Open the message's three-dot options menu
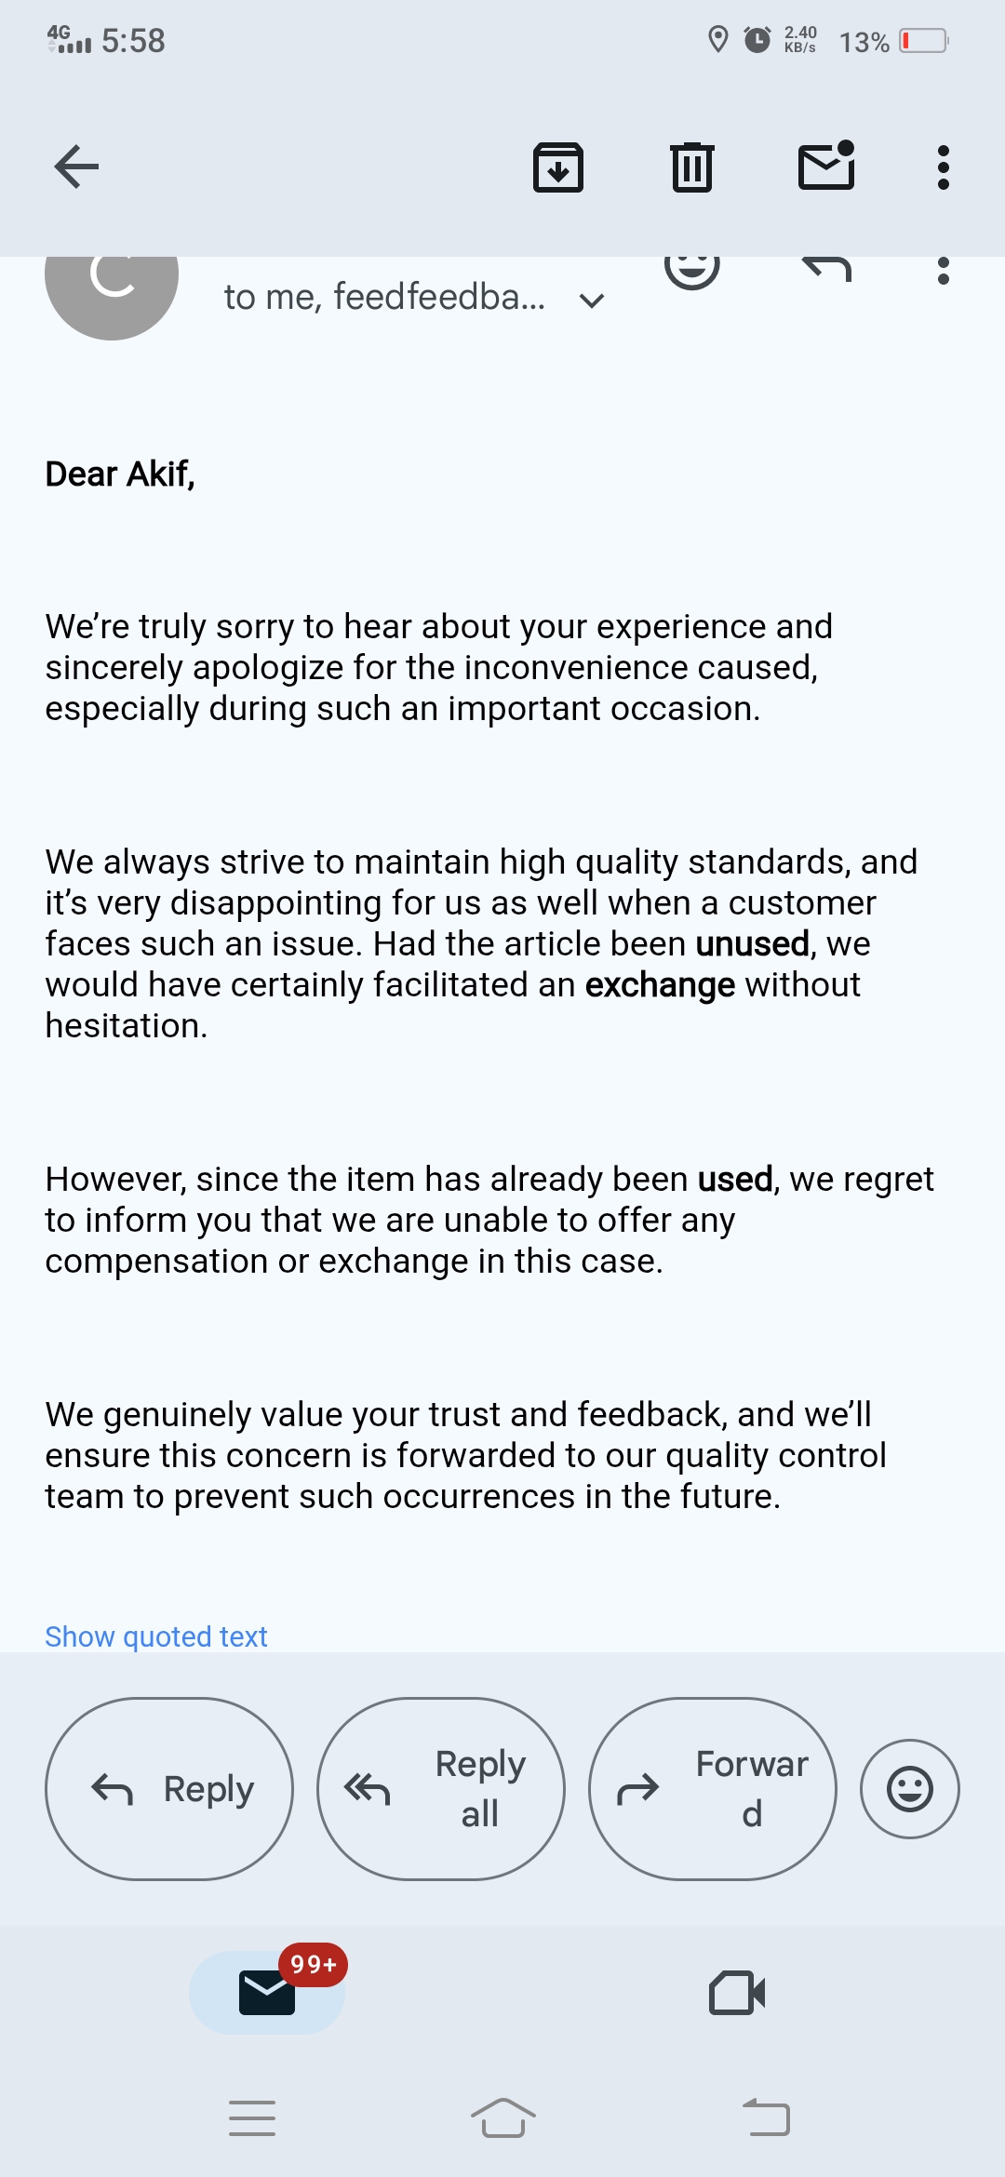 click(944, 271)
